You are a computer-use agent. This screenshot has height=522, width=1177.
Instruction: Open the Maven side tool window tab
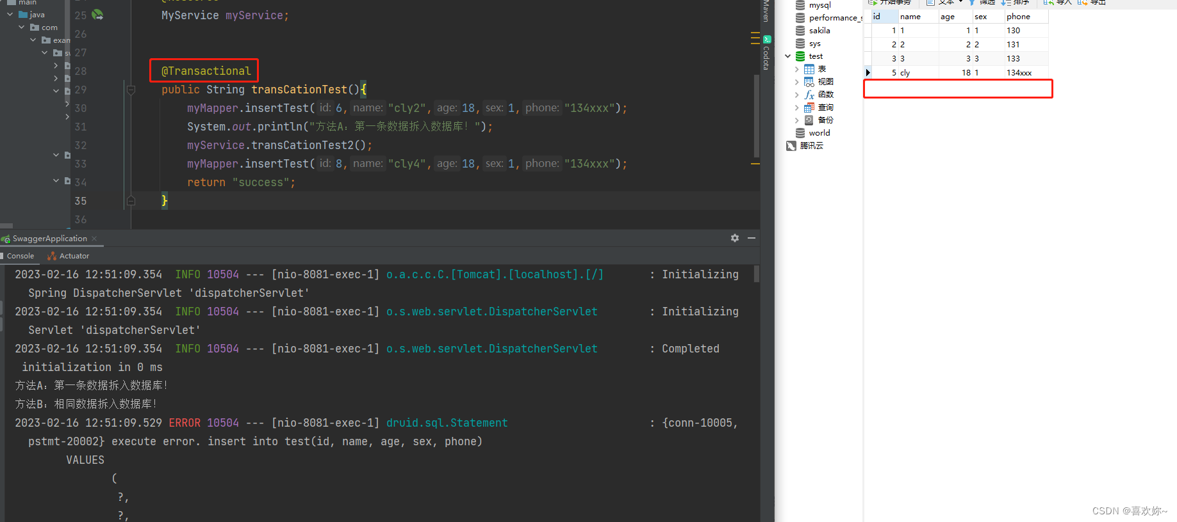(766, 12)
